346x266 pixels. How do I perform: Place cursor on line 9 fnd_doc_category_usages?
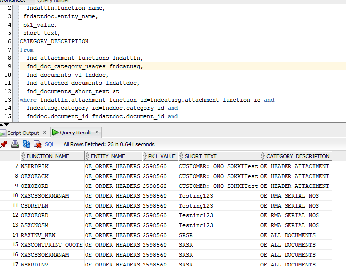(x=85, y=66)
